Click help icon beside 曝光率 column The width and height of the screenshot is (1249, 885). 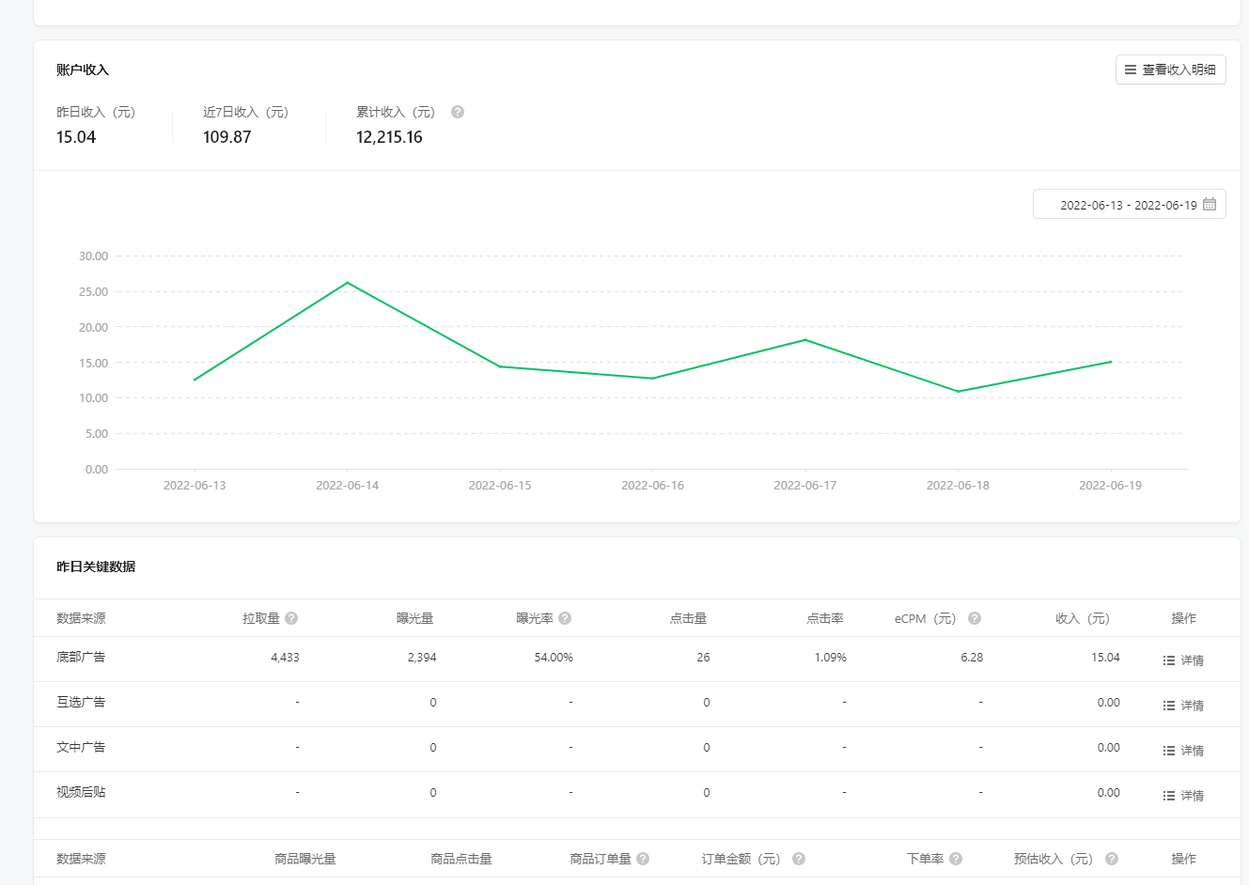click(x=565, y=618)
